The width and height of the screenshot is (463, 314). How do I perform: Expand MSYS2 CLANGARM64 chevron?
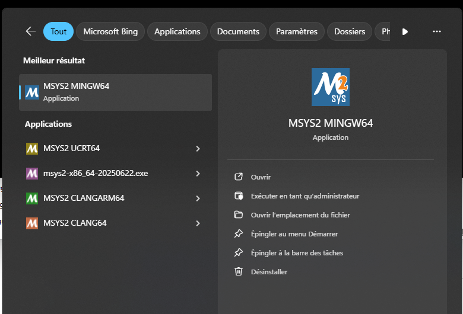[198, 198]
